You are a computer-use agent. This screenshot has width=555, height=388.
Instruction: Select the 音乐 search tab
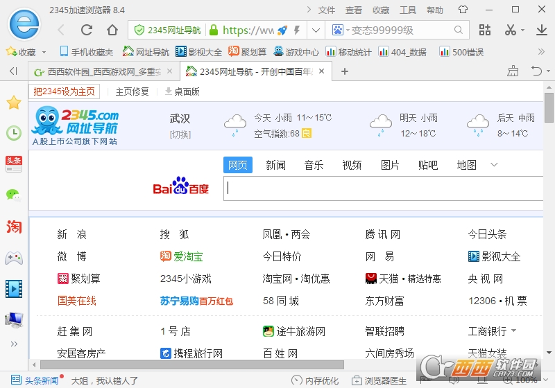pos(314,165)
